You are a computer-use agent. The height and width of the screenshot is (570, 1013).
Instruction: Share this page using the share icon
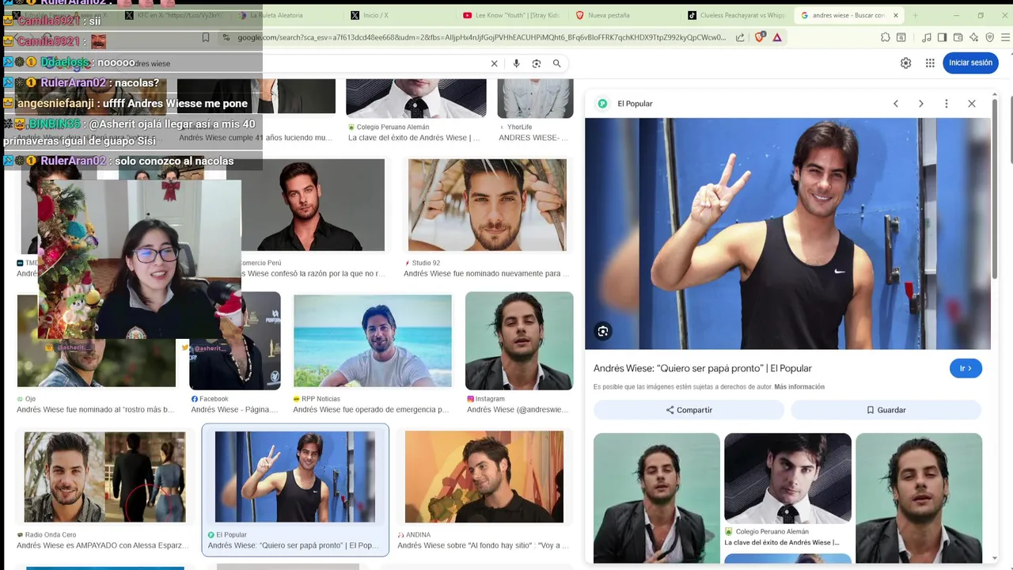click(740, 37)
